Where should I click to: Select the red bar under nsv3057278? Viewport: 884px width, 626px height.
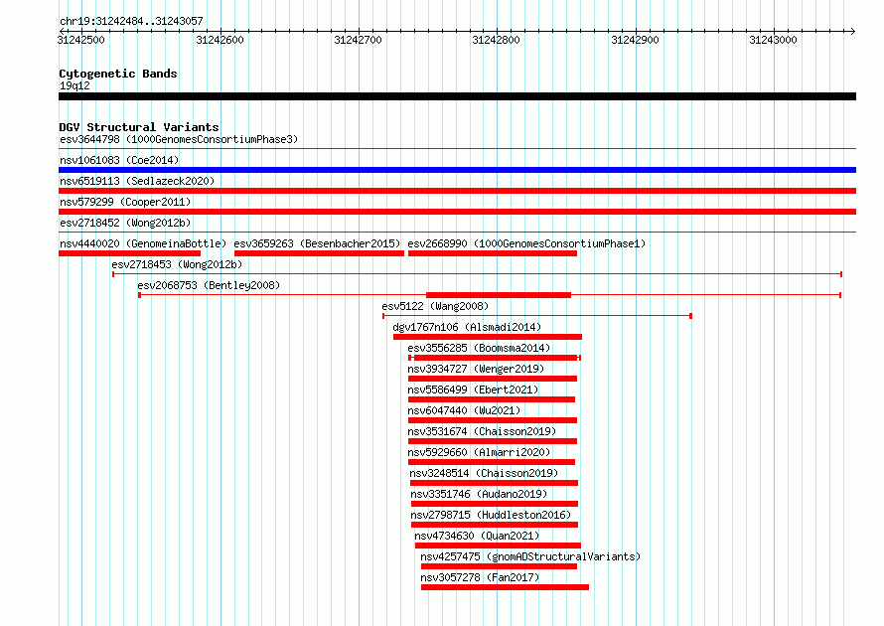pyautogui.click(x=506, y=587)
